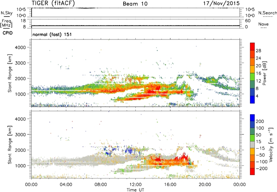Click the 16 tick on Power colorbar
Image resolution: width=277 pixels, height=192 pixels.
pos(258,73)
